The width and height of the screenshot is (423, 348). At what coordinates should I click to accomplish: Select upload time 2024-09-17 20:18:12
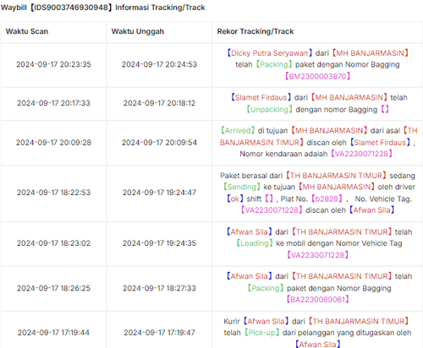tap(159, 103)
